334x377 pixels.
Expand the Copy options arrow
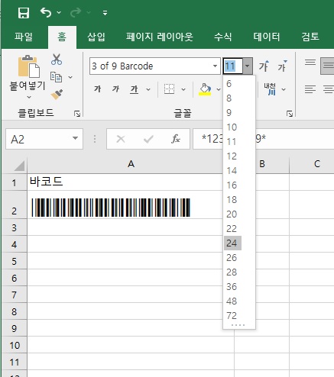click(70, 77)
